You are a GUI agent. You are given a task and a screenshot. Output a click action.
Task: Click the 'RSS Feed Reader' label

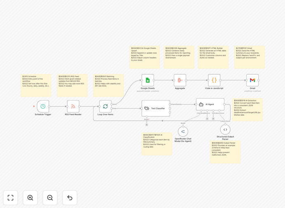tap(73, 115)
